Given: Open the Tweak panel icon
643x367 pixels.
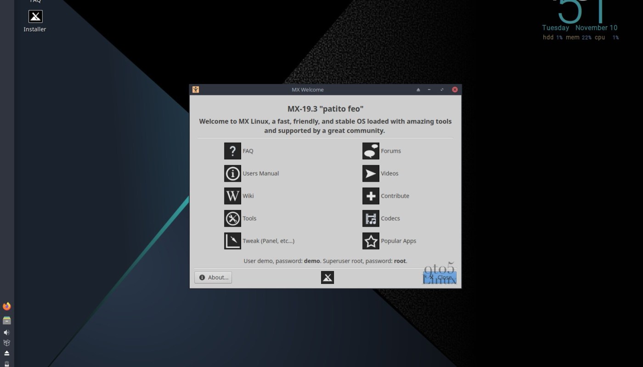Looking at the screenshot, I should (x=232, y=241).
